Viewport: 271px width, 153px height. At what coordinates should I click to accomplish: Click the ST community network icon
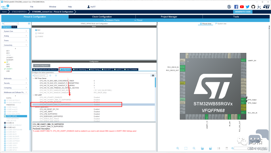coord(259,7)
